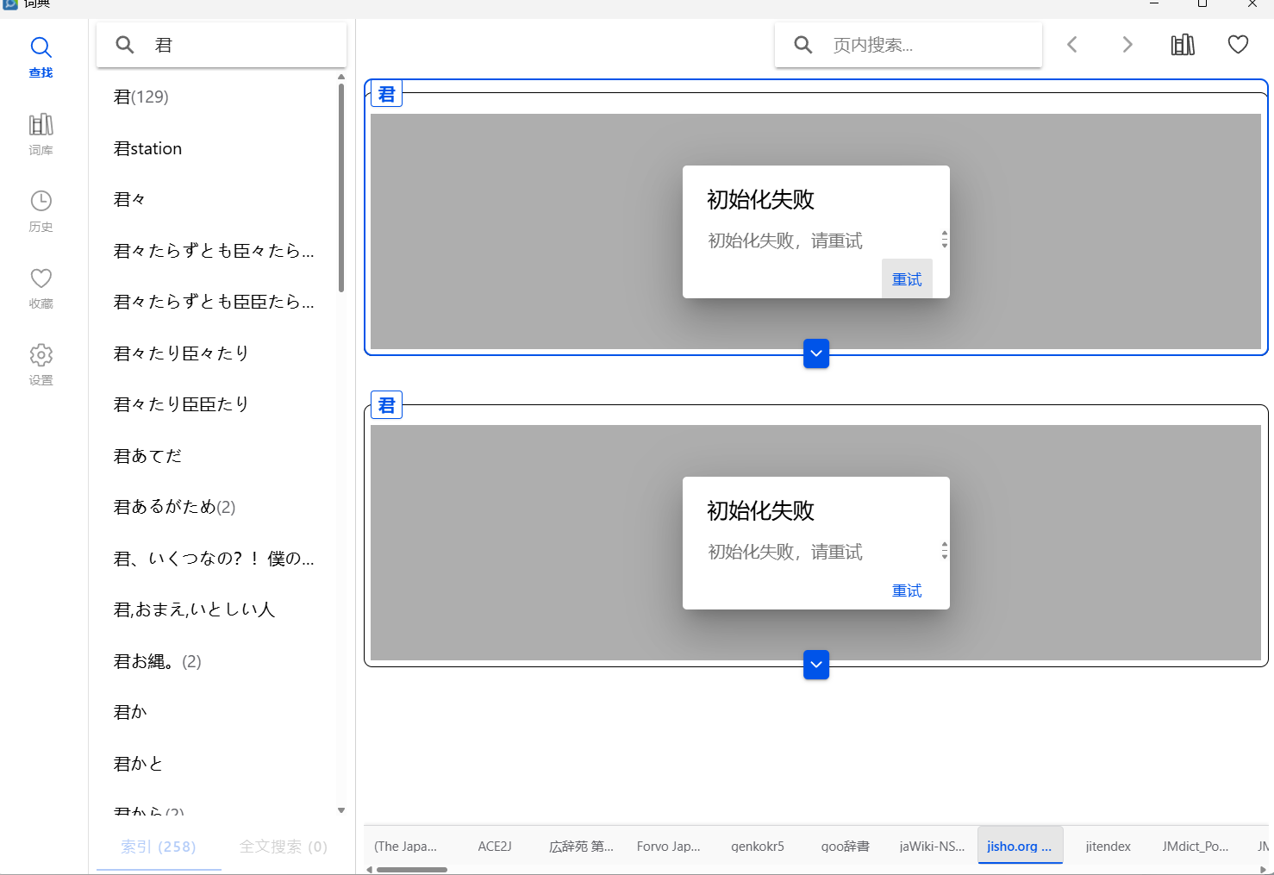1274x875 pixels.
Task: Open the 历史 history clock icon
Action: (x=41, y=211)
